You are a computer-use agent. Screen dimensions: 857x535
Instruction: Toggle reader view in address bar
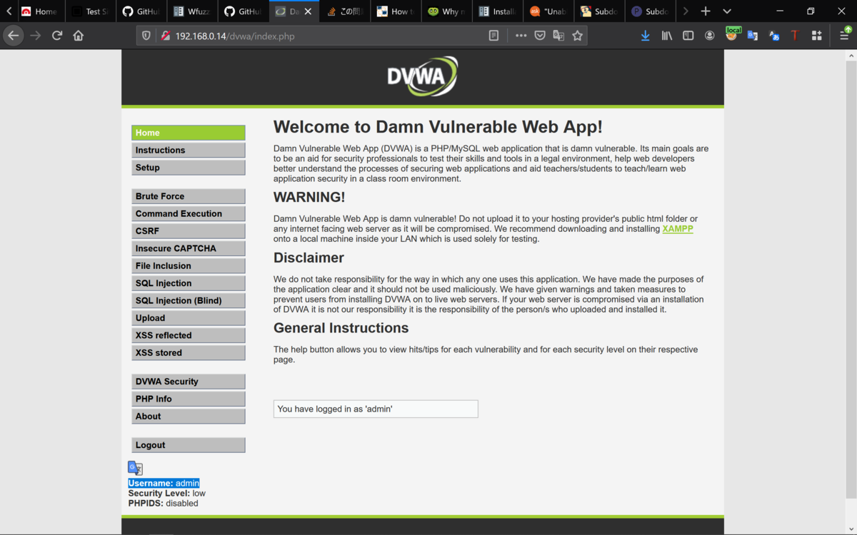pos(493,36)
